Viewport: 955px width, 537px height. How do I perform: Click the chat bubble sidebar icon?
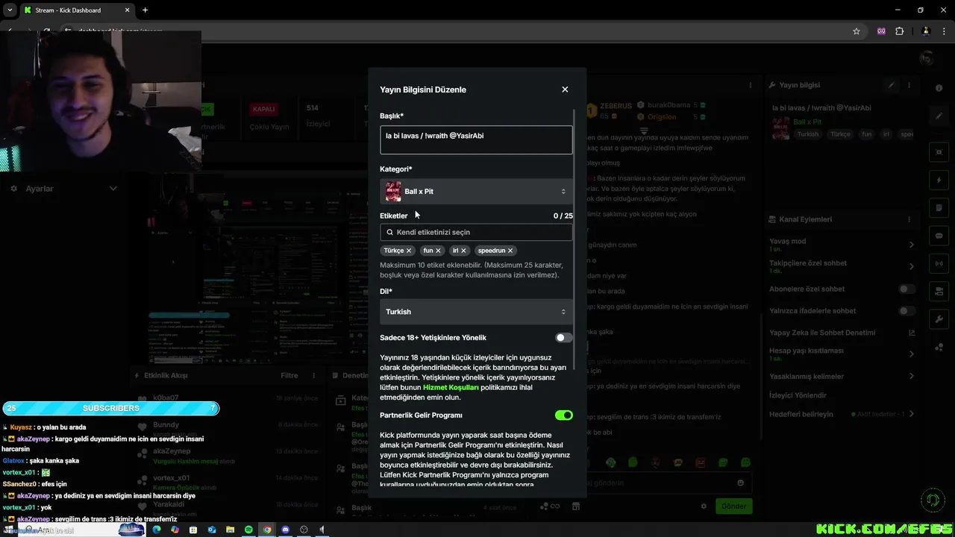pos(939,236)
